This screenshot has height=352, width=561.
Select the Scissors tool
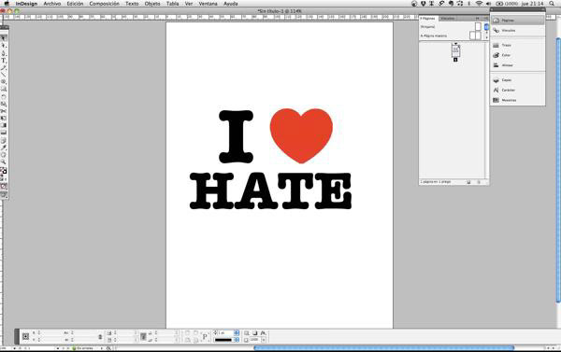pyautogui.click(x=4, y=111)
